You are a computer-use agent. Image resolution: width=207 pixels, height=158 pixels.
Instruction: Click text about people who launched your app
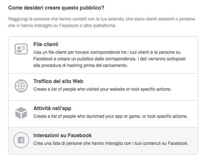click(x=111, y=116)
